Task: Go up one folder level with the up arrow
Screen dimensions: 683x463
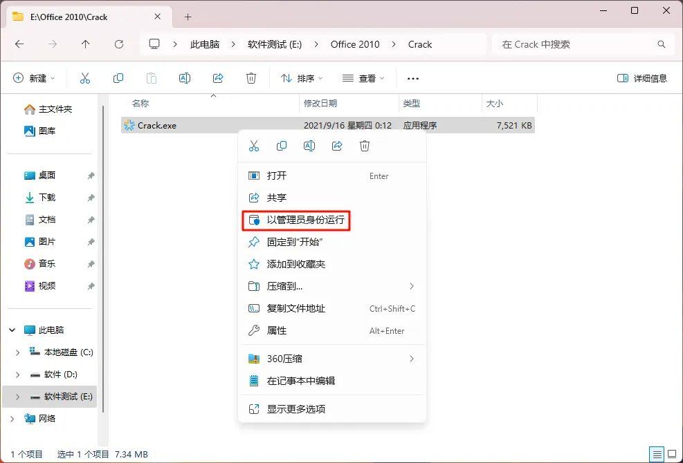Action: pyautogui.click(x=85, y=44)
